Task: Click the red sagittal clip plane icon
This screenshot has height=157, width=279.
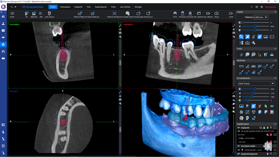Action: (260, 106)
